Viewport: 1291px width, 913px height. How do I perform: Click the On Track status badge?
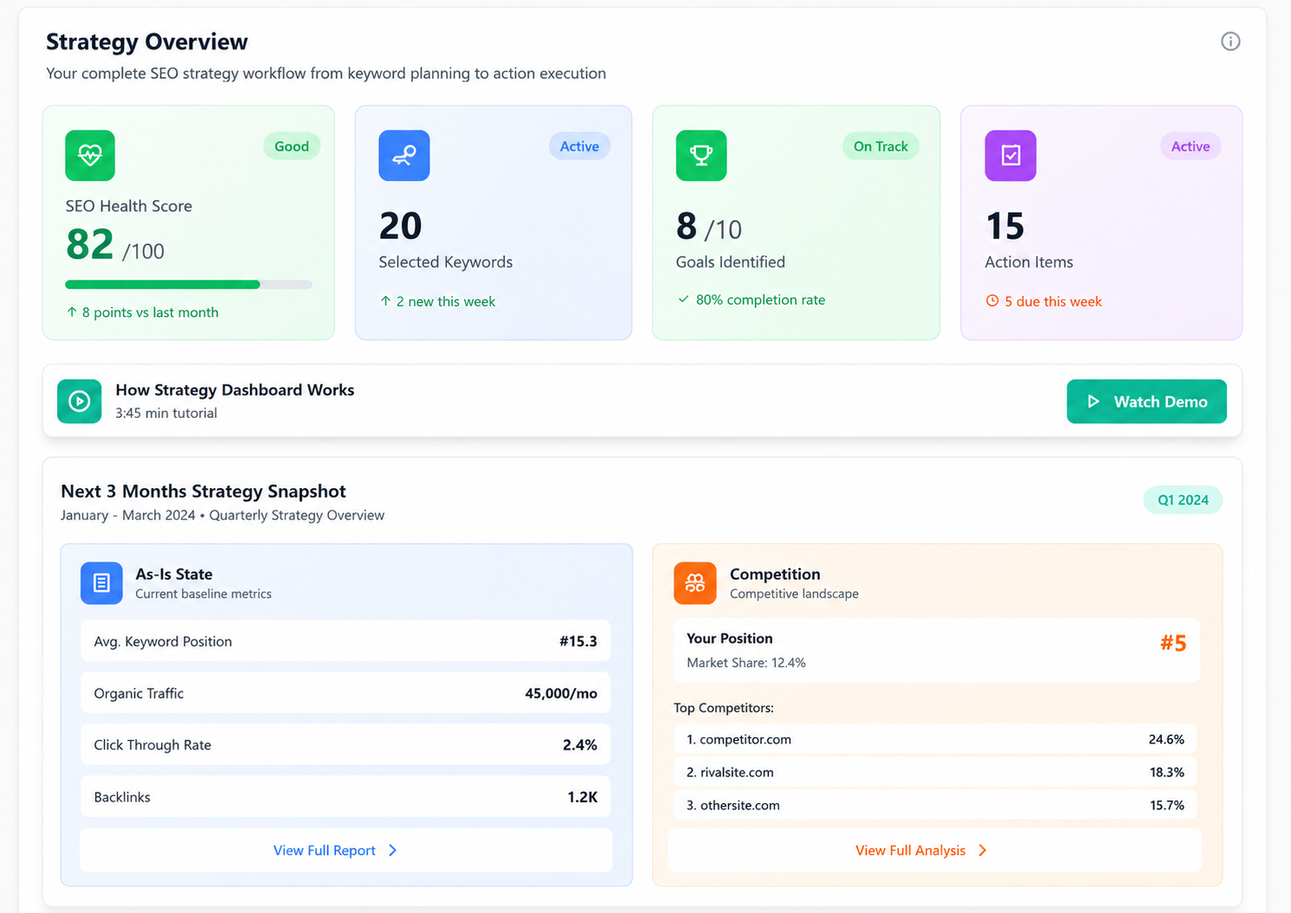click(881, 146)
